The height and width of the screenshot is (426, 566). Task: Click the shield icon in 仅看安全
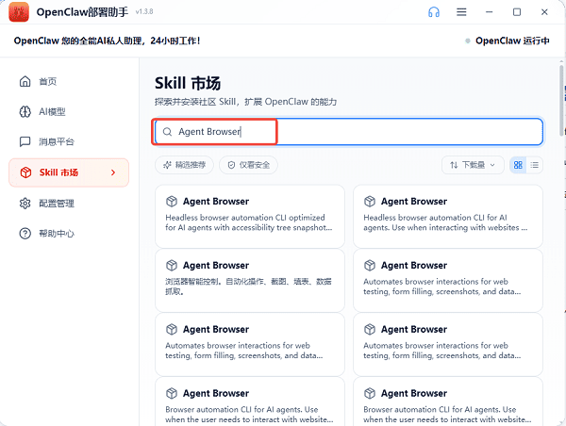231,165
